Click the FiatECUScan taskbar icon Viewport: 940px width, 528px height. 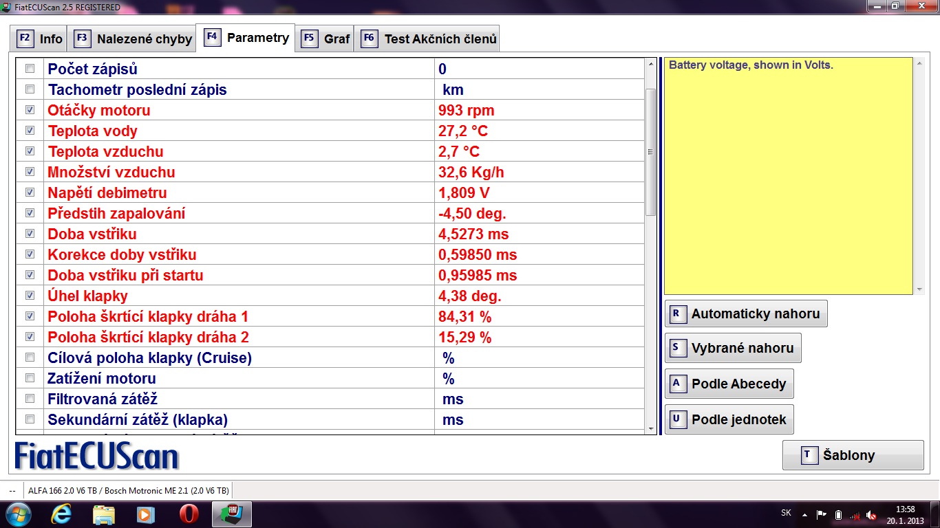point(231,514)
